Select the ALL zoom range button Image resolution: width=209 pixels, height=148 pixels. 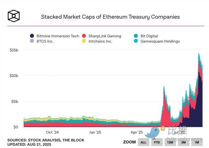[143, 142]
